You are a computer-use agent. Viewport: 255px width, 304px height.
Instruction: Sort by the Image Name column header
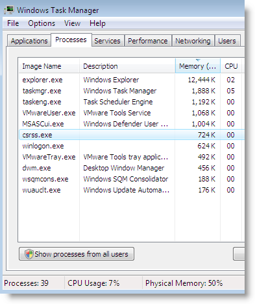tap(49, 66)
